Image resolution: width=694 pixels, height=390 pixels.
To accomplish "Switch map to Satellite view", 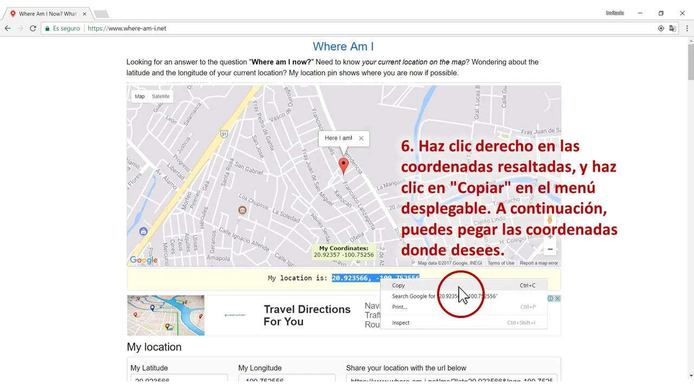I will coord(160,96).
